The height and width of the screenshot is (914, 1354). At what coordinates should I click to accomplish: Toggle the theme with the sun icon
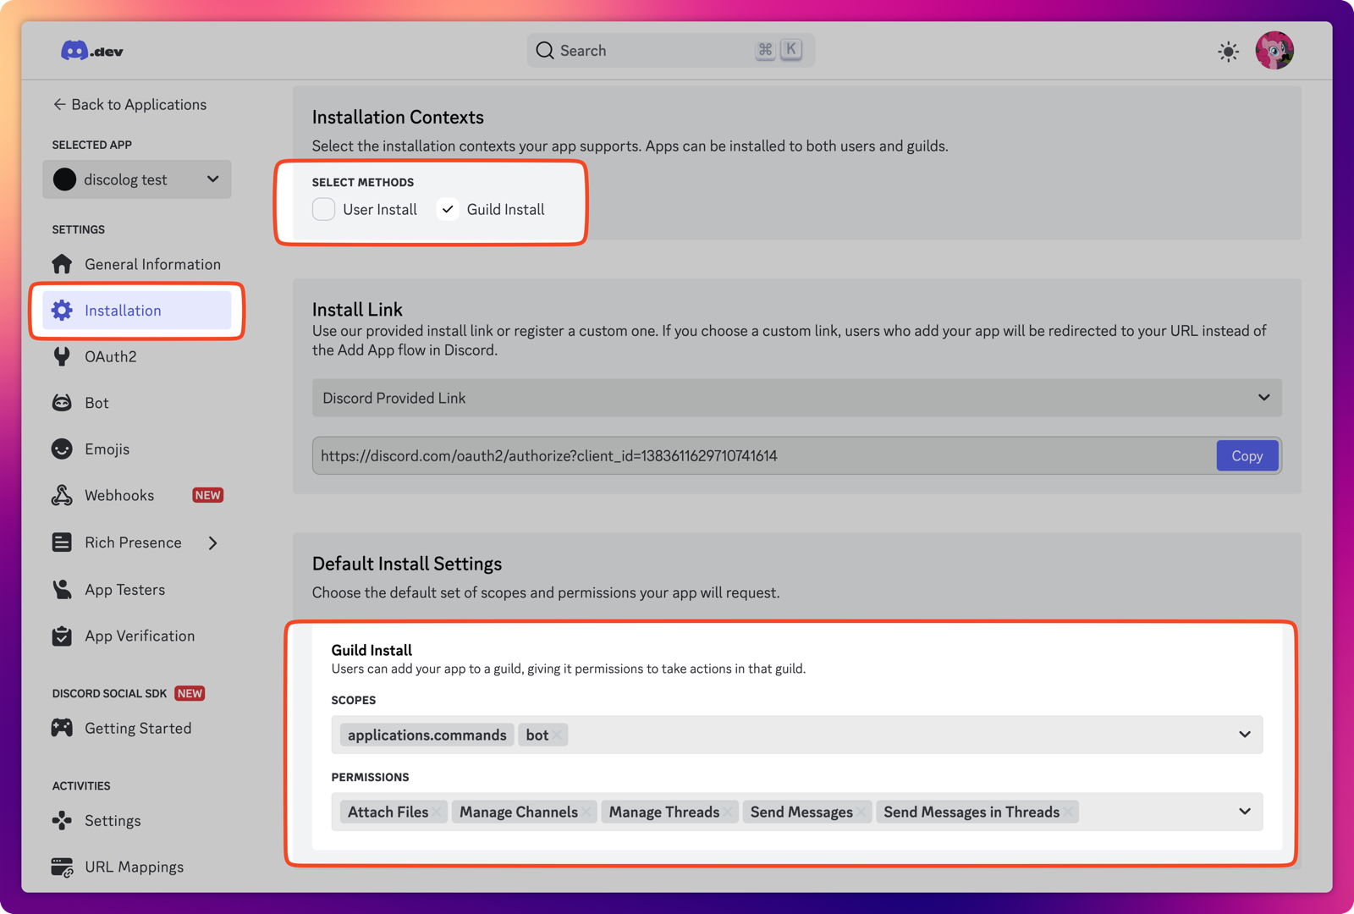coord(1228,51)
